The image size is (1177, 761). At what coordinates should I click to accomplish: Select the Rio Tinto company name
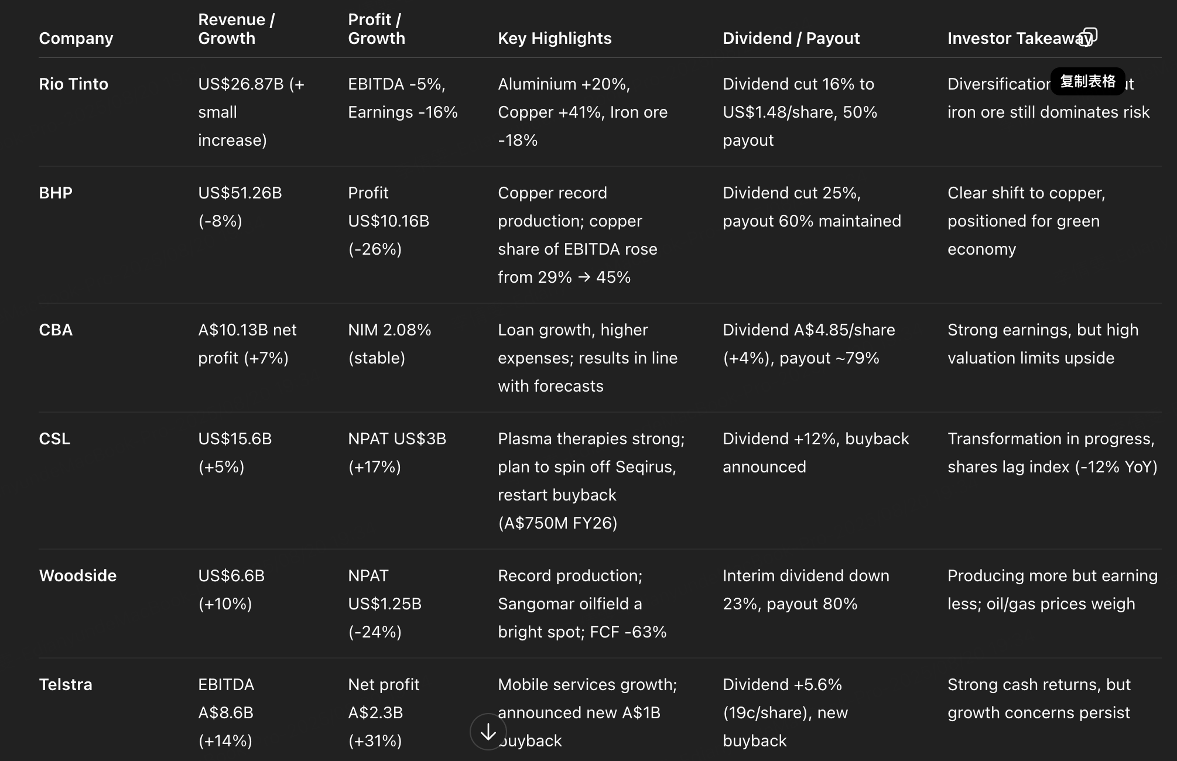tap(74, 84)
